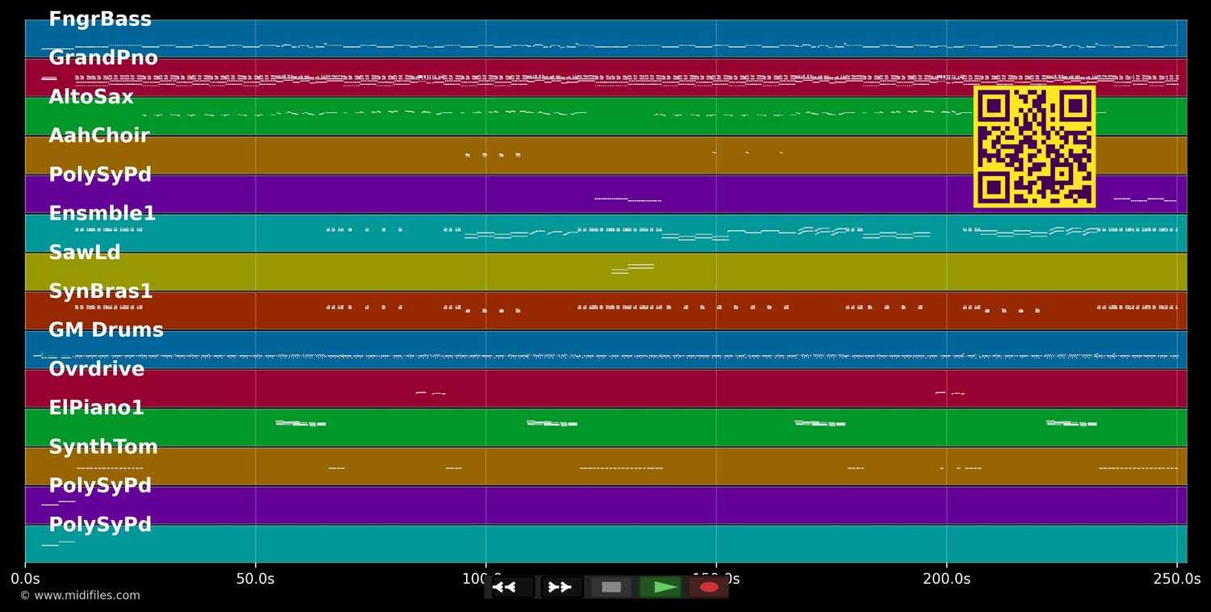The image size is (1211, 612).
Task: Open the www.midifiles.com copyright link
Action: click(80, 596)
